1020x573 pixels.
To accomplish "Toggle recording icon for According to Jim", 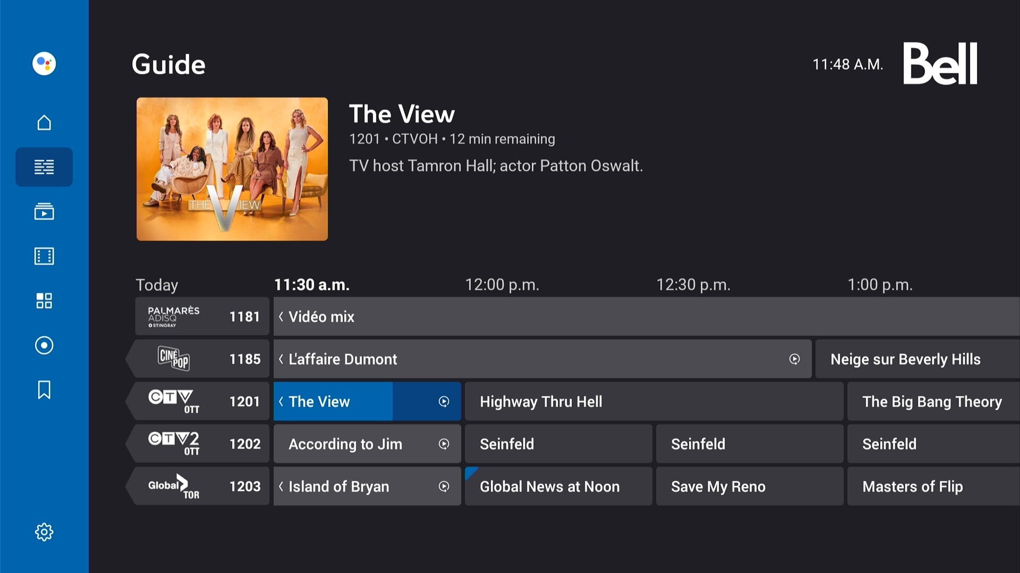I will point(444,444).
